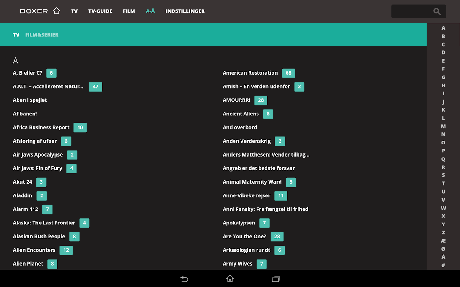Screen dimensions: 460x287
Task: Jump to letter G in index
Action: click(443, 77)
